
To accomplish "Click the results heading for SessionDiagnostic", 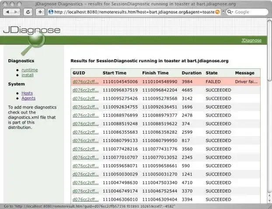I will pos(150,61).
